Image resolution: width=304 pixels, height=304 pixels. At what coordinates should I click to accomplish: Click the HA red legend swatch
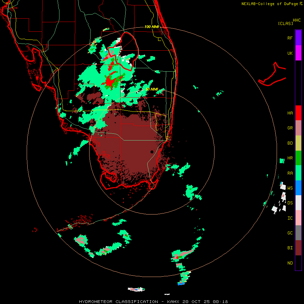tap(298, 113)
